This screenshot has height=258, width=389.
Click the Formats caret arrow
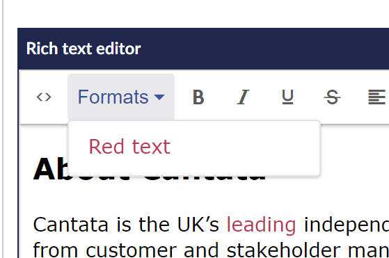(x=159, y=97)
